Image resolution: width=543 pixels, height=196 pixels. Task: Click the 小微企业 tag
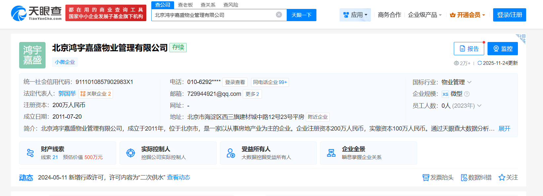[x=65, y=62]
